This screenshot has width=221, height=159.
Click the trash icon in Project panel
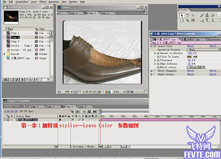(x=22, y=80)
